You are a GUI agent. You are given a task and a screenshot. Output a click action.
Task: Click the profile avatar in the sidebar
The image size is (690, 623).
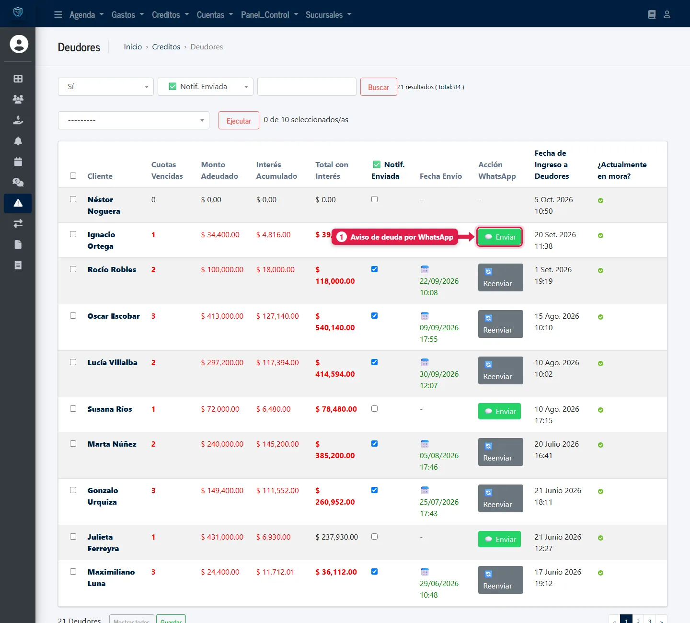point(19,44)
